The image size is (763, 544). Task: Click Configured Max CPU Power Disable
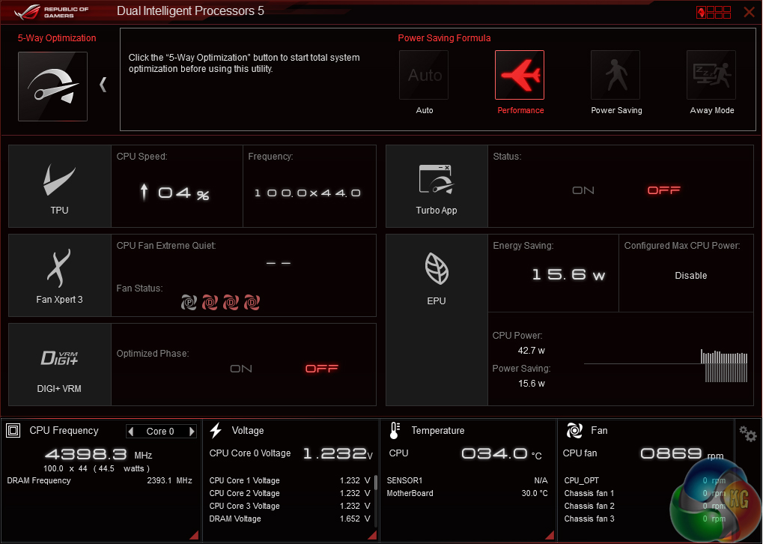tap(690, 276)
